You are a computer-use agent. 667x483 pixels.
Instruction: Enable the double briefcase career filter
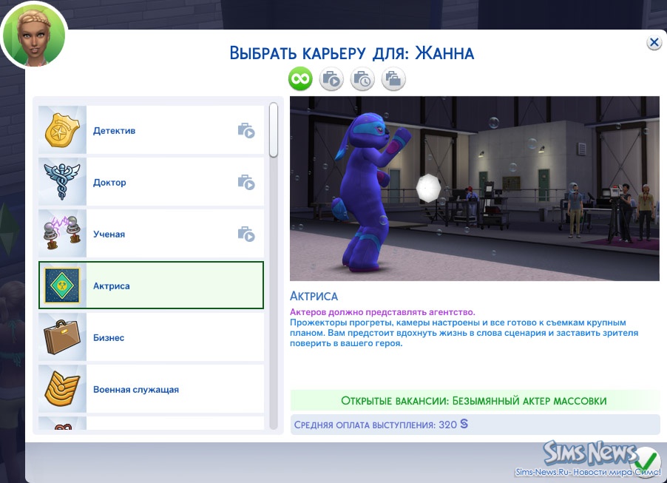click(x=393, y=78)
